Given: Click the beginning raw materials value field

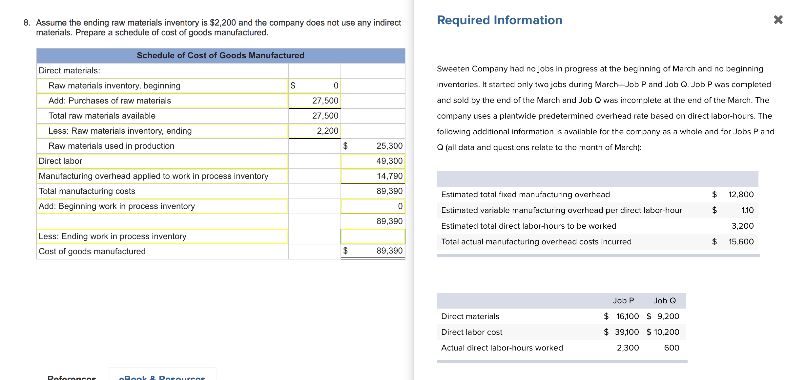Looking at the screenshot, I should coord(314,86).
